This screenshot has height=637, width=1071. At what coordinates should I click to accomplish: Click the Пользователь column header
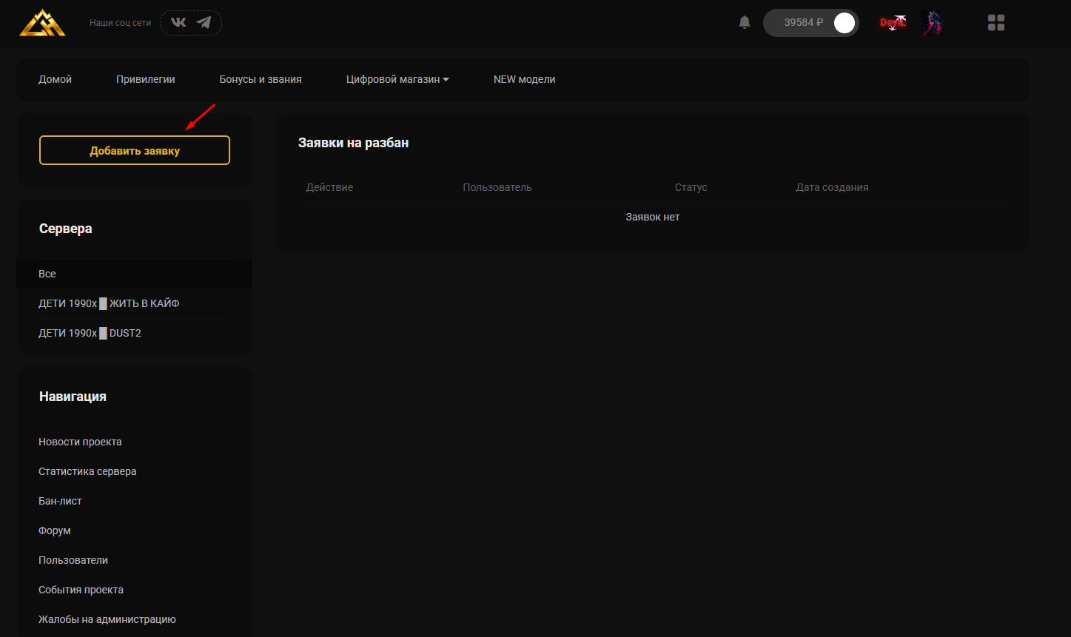tap(497, 187)
